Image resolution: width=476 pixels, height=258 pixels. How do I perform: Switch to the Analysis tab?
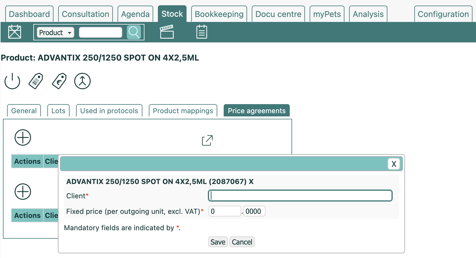[x=368, y=14]
